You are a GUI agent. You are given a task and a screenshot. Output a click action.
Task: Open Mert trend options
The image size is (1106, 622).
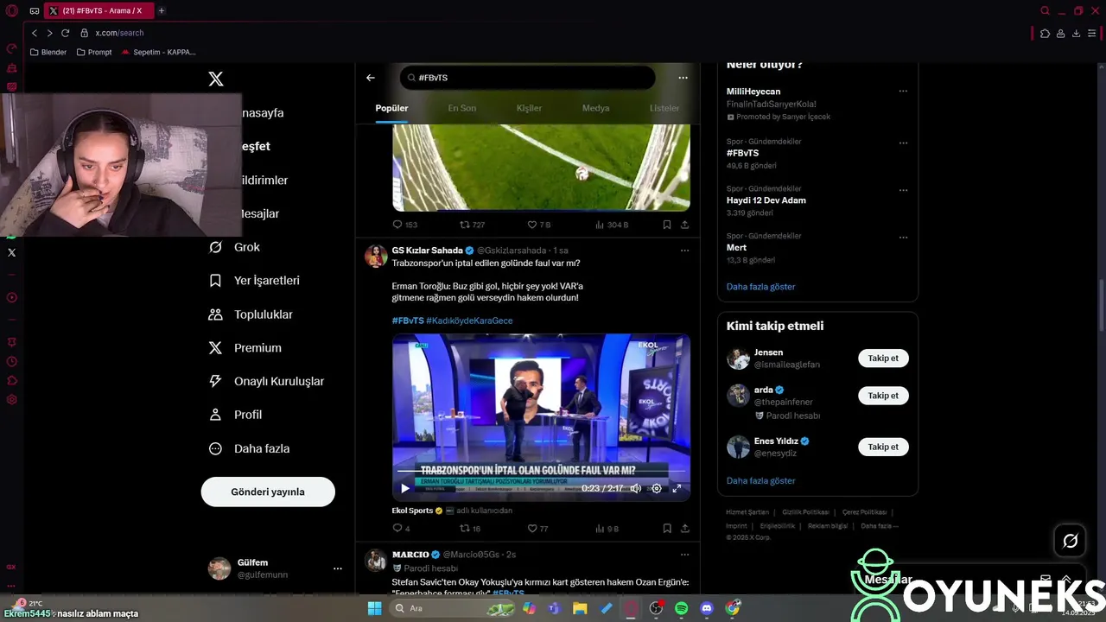[903, 238]
